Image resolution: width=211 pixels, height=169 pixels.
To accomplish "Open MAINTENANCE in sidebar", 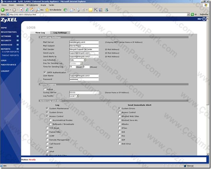I will (8, 65).
